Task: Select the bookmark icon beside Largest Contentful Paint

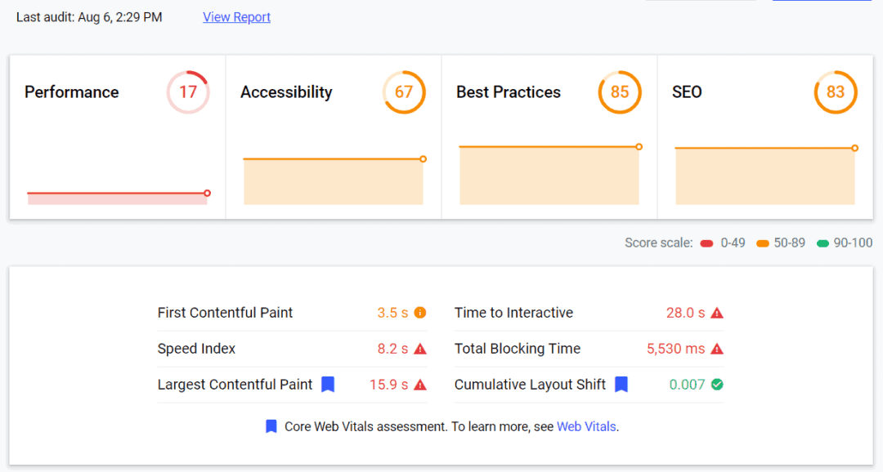Action: tap(328, 384)
